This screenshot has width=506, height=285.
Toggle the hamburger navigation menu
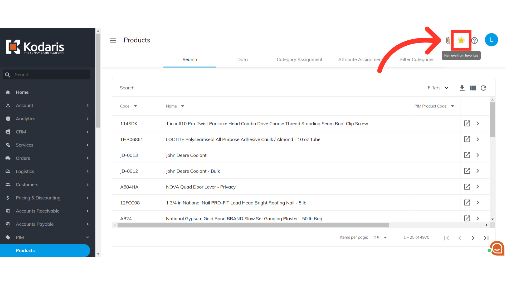click(x=113, y=40)
